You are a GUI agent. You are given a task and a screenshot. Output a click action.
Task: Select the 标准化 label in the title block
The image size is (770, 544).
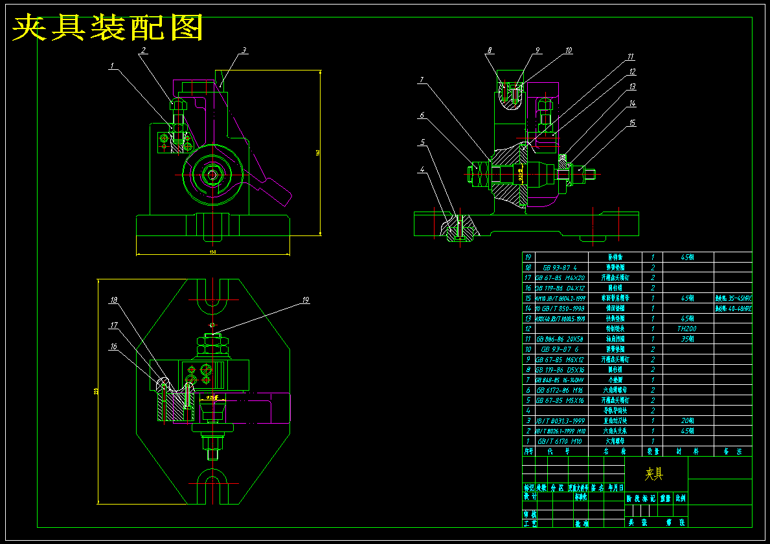(581, 496)
